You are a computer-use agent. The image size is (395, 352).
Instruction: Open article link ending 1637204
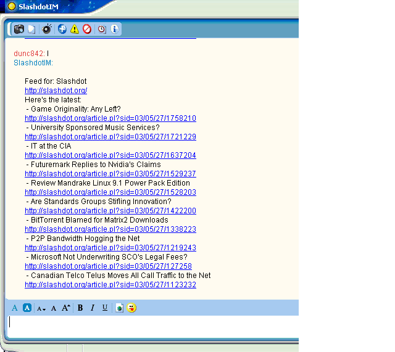(x=110, y=155)
